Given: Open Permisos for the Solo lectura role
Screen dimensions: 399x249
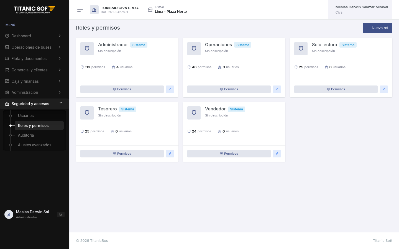Looking at the screenshot, I should 336,89.
